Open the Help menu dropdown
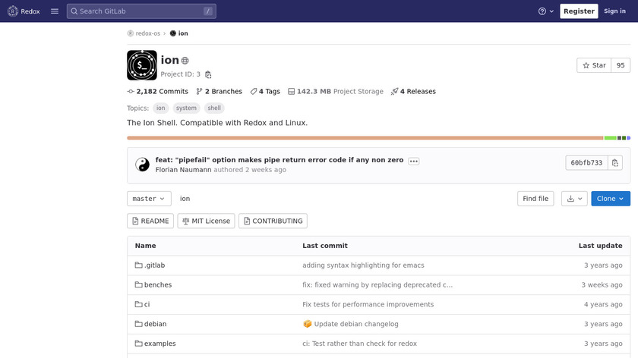Screen dimensions: 638x358 pos(546,11)
